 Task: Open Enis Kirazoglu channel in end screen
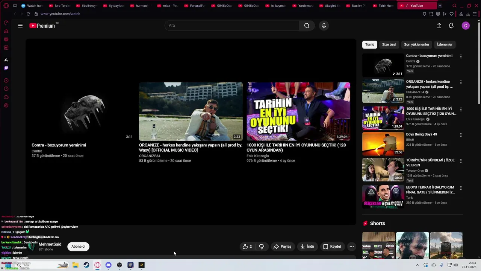(258, 156)
